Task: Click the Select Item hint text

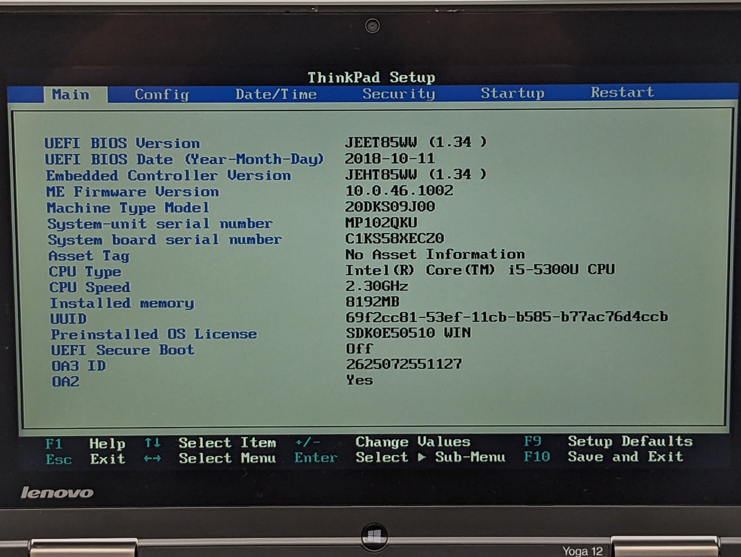Action: (x=227, y=443)
